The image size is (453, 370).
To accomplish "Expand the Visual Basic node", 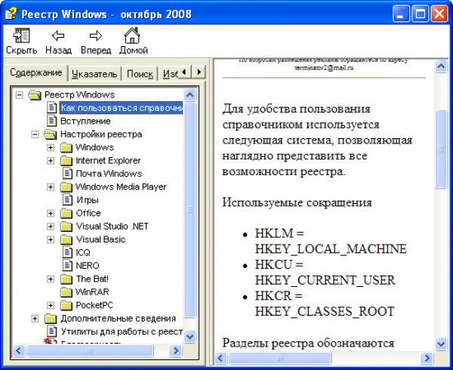I will pos(51,239).
